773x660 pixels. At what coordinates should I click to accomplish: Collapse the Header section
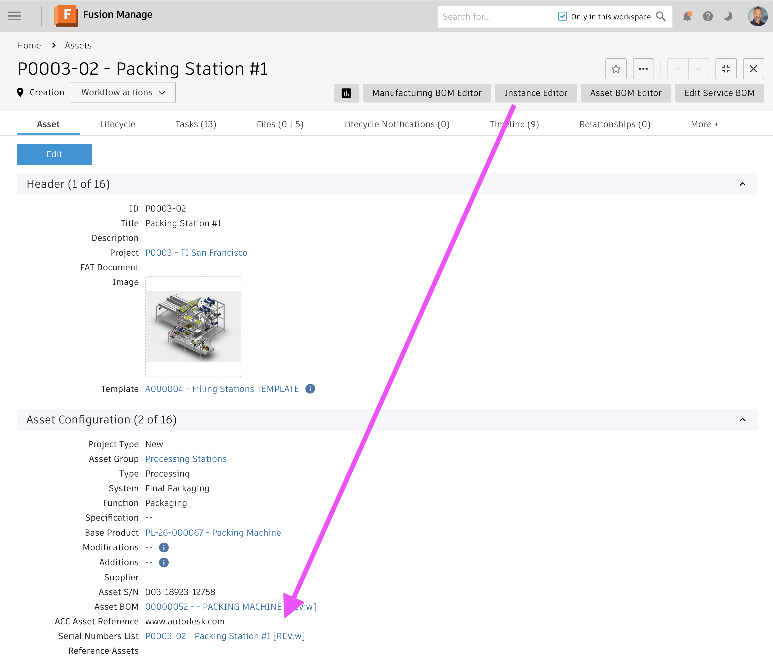coord(742,184)
